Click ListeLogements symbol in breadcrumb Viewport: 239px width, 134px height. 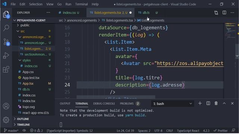pos(153,20)
